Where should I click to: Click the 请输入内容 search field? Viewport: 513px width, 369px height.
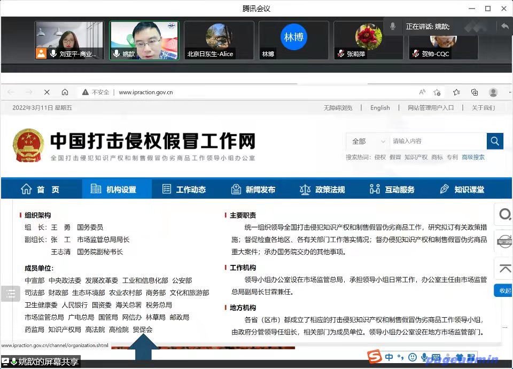[x=438, y=141]
